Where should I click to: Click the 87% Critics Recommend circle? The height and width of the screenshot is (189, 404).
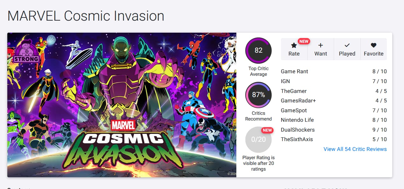(258, 95)
